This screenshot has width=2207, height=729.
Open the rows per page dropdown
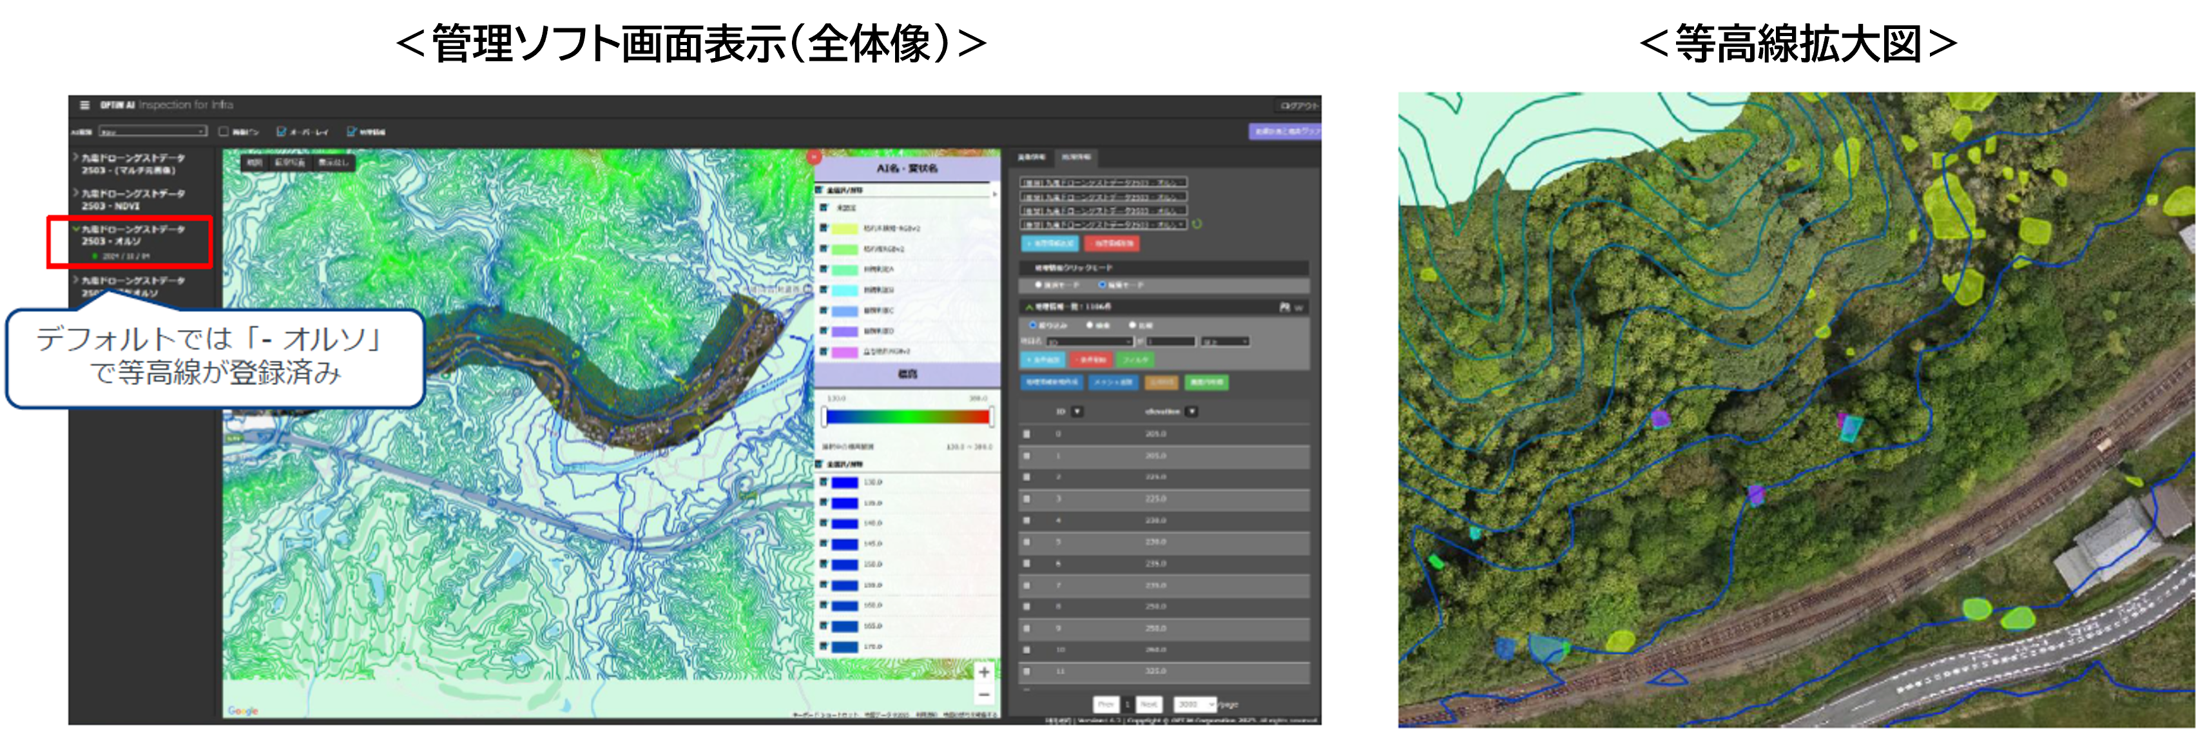tap(1194, 704)
